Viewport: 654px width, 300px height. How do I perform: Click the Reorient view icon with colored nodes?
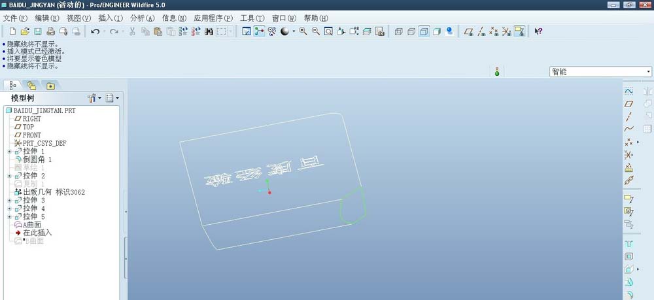click(x=260, y=31)
